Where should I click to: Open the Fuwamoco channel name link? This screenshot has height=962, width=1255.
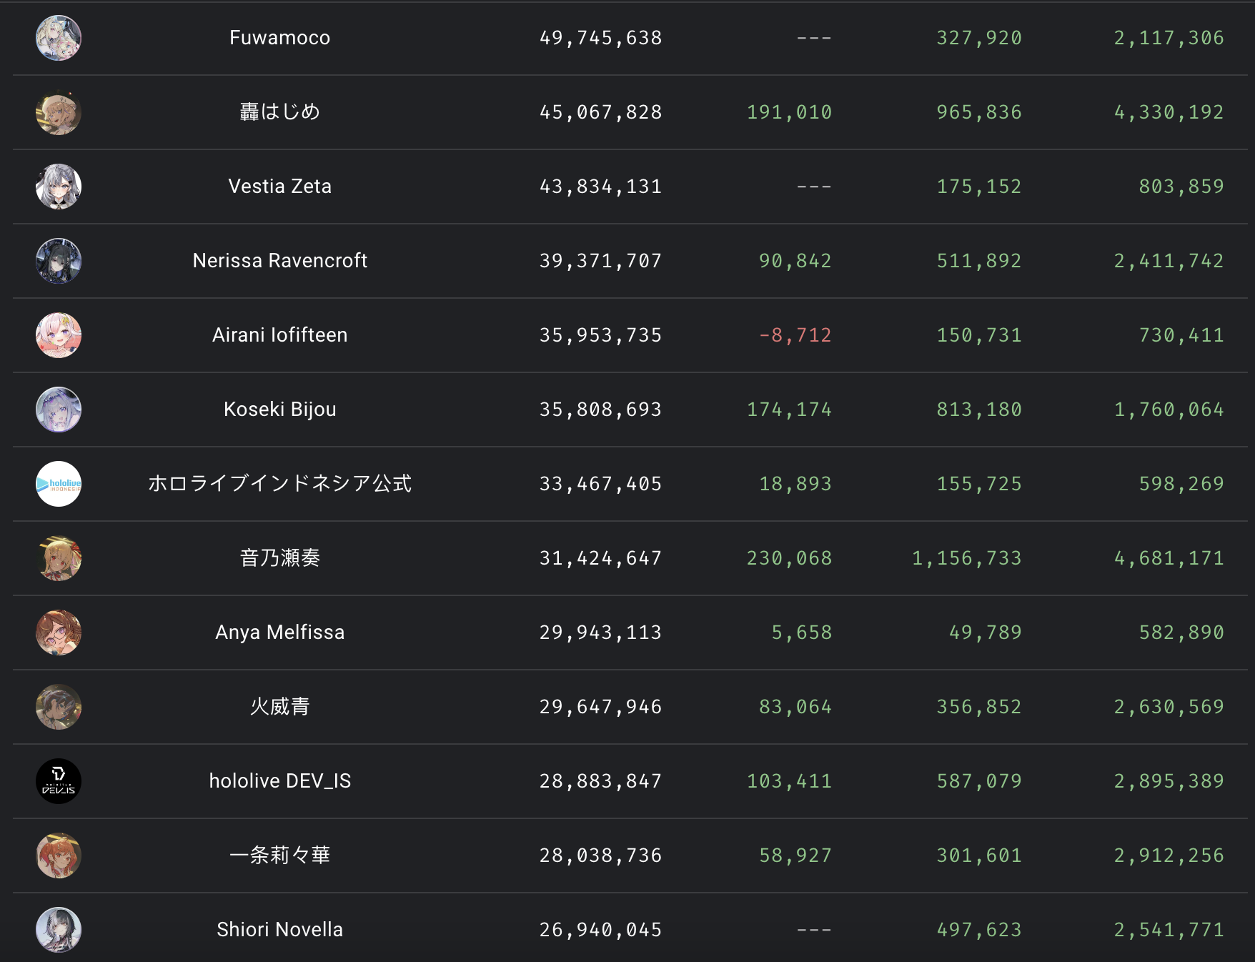tap(279, 38)
